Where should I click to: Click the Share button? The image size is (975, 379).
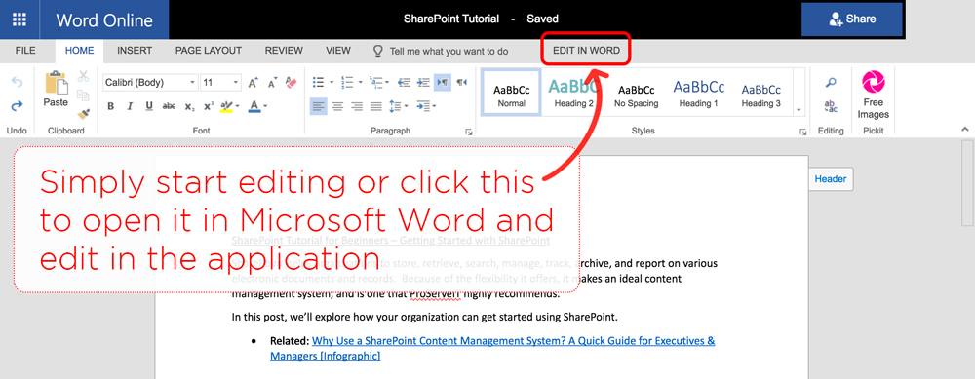click(x=852, y=19)
